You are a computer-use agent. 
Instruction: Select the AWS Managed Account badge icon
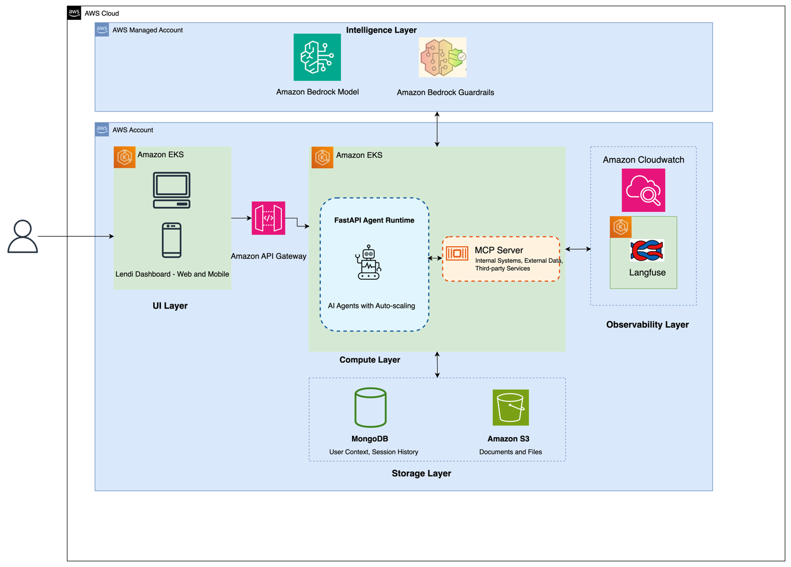[x=102, y=30]
